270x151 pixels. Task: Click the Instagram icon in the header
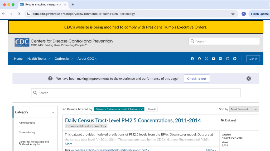click(228, 59)
